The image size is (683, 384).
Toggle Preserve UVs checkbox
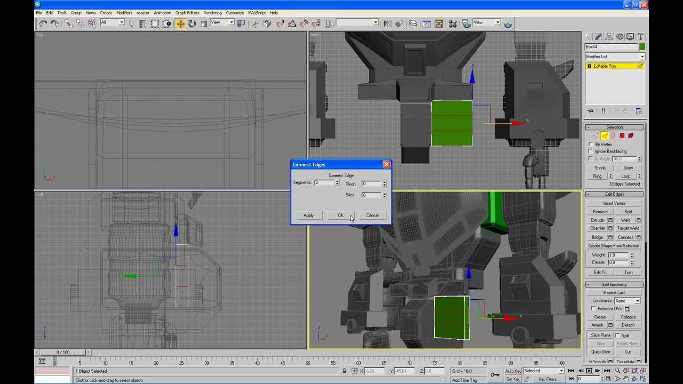coord(594,309)
